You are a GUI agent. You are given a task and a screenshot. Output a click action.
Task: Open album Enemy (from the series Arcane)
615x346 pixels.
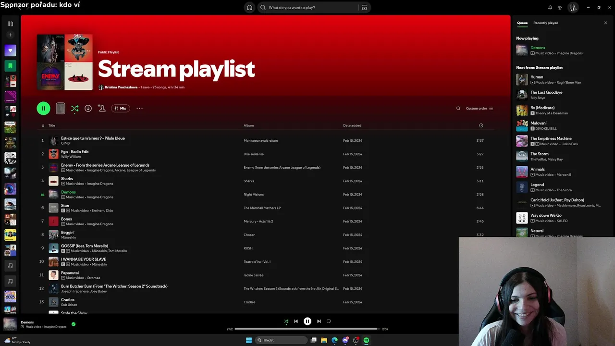click(282, 168)
